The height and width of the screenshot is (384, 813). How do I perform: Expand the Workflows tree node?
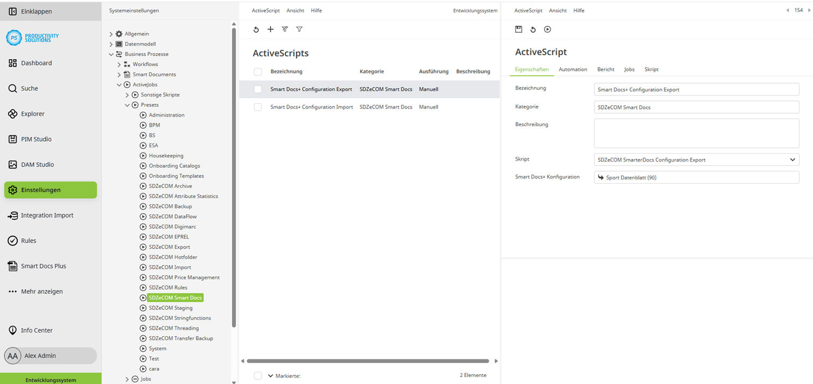click(119, 64)
